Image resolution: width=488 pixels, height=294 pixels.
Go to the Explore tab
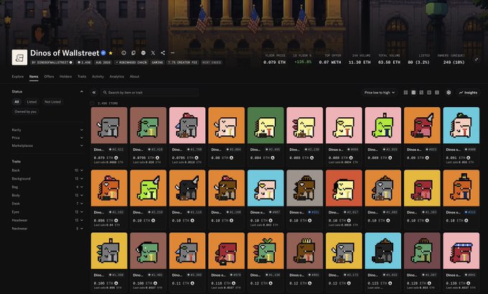tap(18, 77)
